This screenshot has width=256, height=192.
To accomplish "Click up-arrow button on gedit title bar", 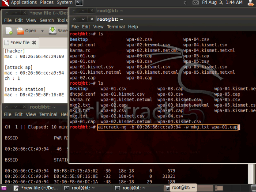I will [7, 13].
